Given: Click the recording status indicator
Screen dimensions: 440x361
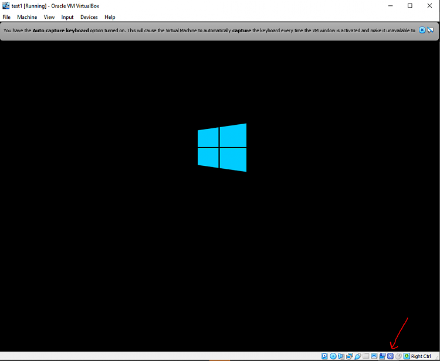Looking at the screenshot, I should pyautogui.click(x=382, y=356).
